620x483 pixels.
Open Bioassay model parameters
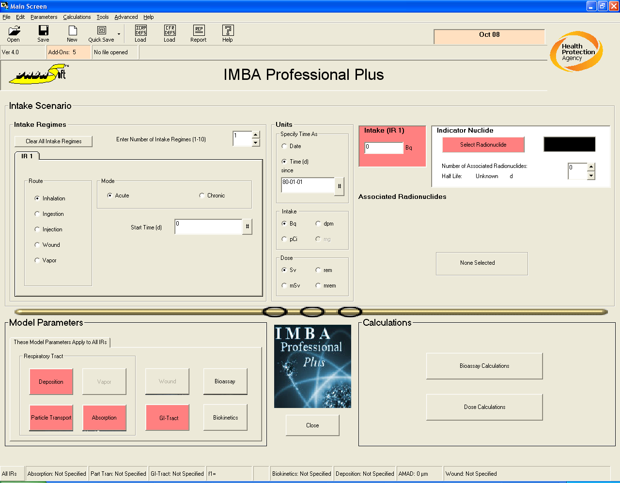pos(225,381)
